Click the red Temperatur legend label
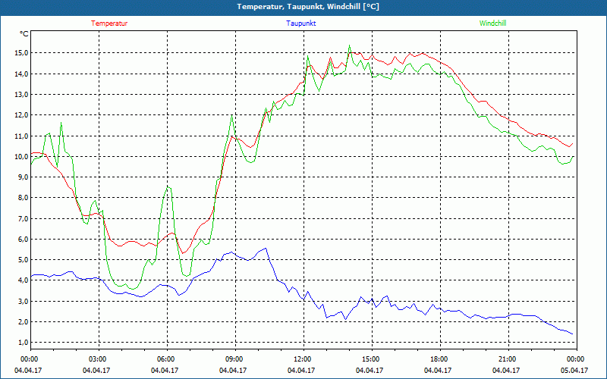 click(x=109, y=23)
